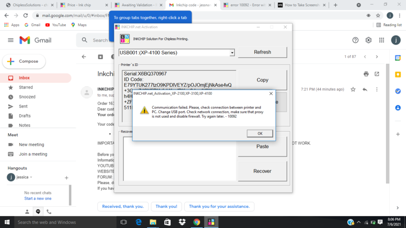The height and width of the screenshot is (228, 406).
Task: Click the Start a new one link
Action: click(x=38, y=198)
